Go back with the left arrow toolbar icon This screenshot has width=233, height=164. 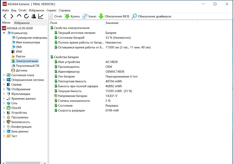tap(5, 16)
